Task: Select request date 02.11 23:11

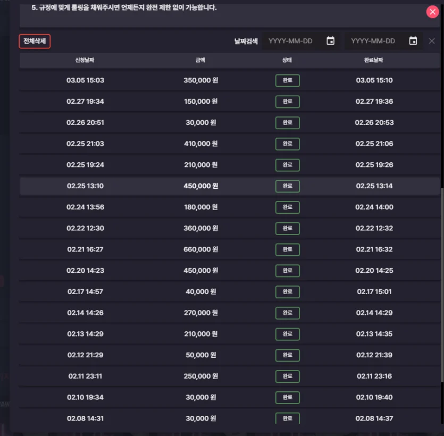Action: point(85,376)
